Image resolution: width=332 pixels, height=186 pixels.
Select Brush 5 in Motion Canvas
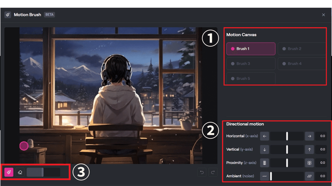point(251,79)
